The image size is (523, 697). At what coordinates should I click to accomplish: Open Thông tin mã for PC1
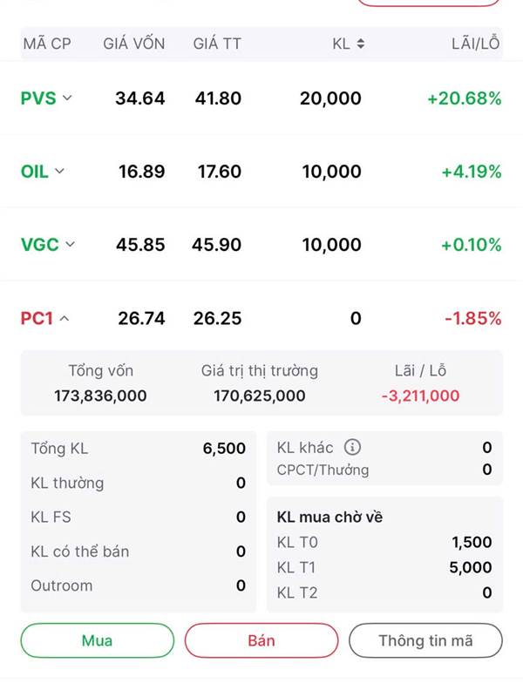425,640
